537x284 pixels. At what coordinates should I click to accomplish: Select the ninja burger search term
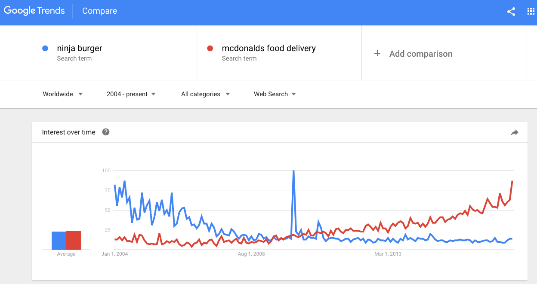click(x=80, y=48)
